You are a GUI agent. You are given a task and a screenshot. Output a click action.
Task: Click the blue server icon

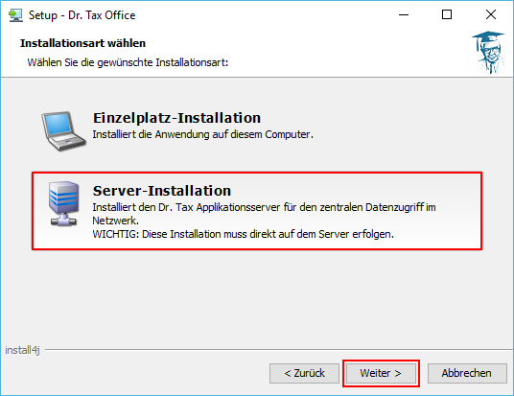63,203
